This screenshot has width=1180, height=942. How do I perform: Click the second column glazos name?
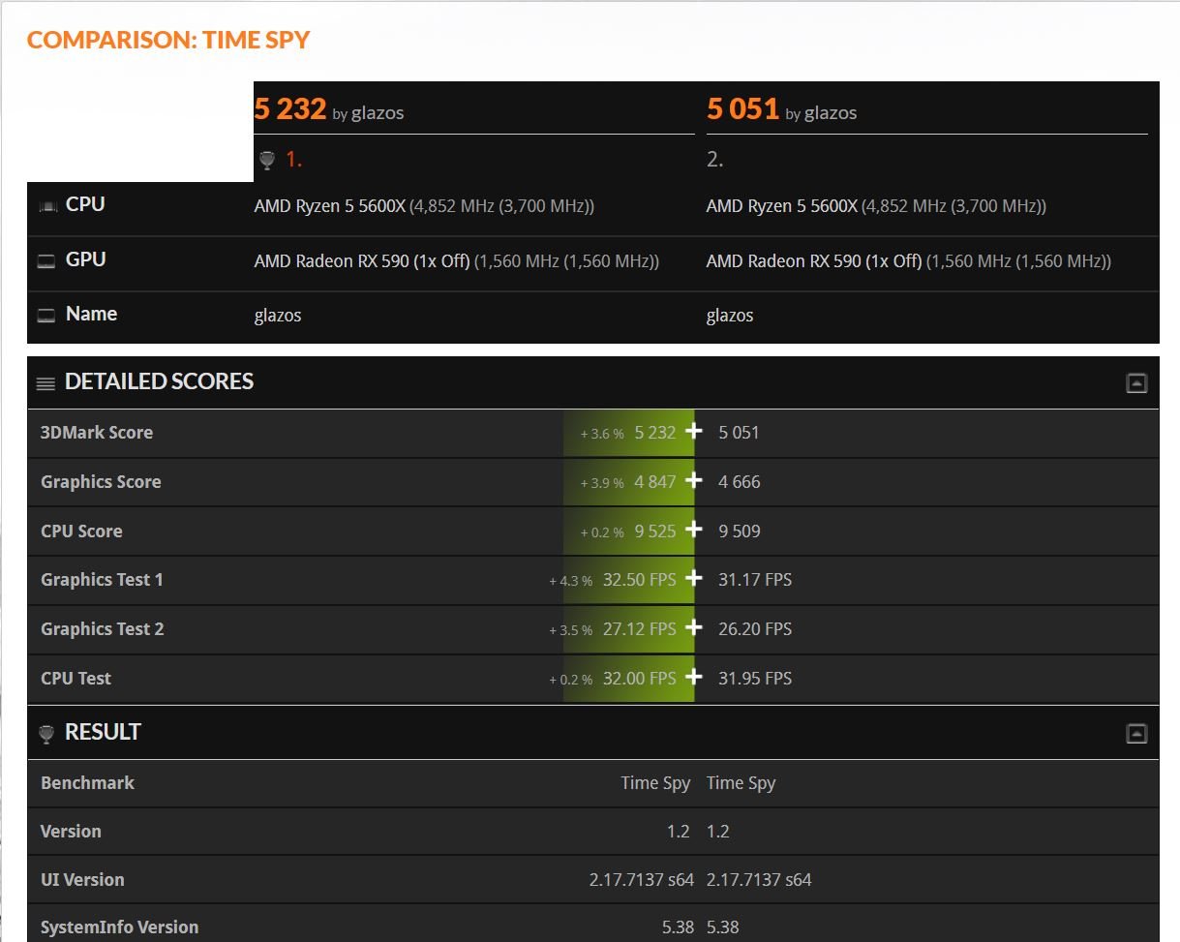[x=730, y=316]
